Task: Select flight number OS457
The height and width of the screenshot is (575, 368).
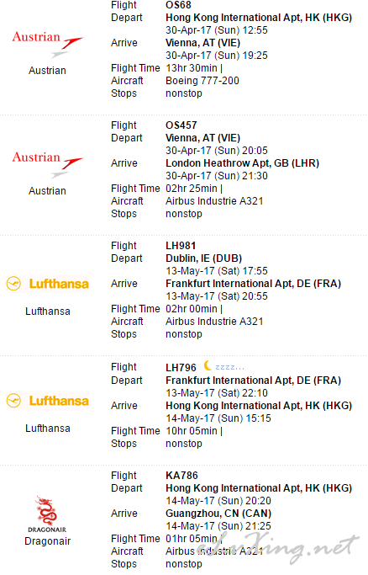Action: pyautogui.click(x=181, y=125)
